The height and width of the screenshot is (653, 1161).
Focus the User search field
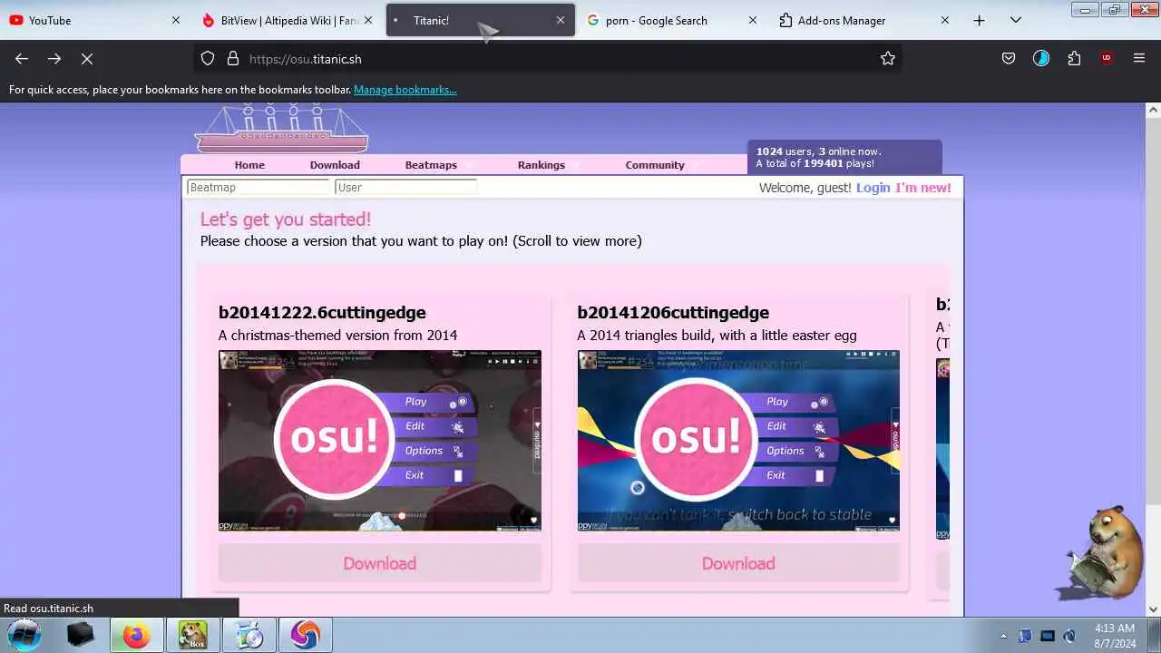(x=405, y=187)
